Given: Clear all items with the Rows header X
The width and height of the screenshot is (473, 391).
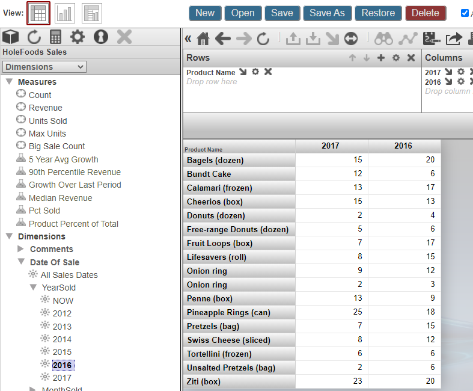Looking at the screenshot, I should (411, 58).
